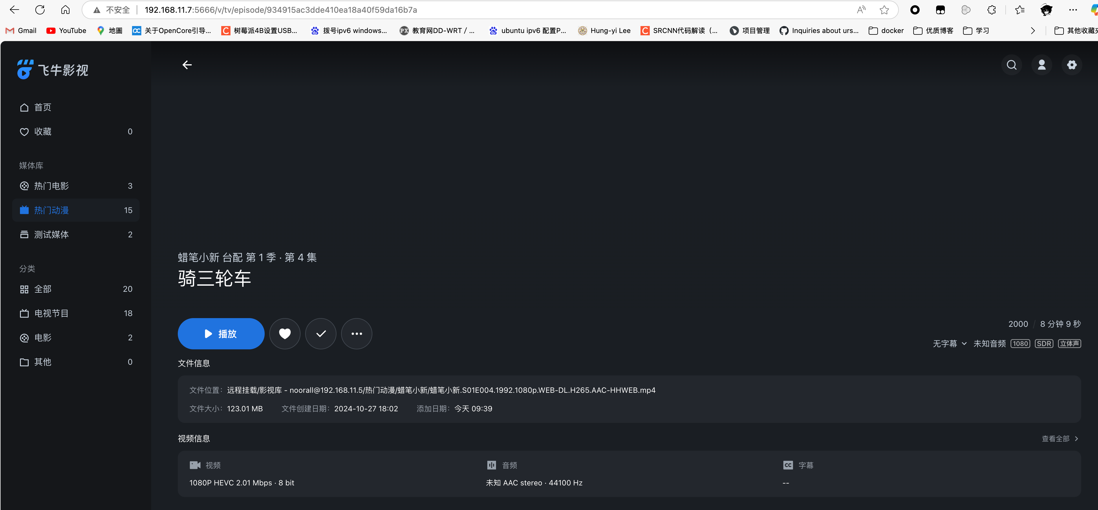
Task: Select 测试媒体 library
Action: [76, 234]
